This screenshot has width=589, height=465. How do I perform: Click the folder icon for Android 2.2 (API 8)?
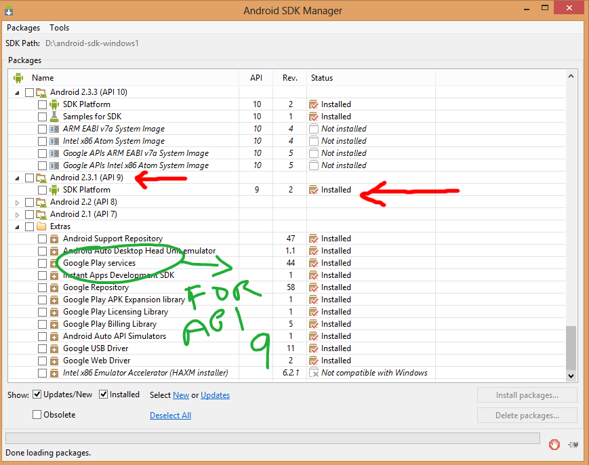[41, 202]
